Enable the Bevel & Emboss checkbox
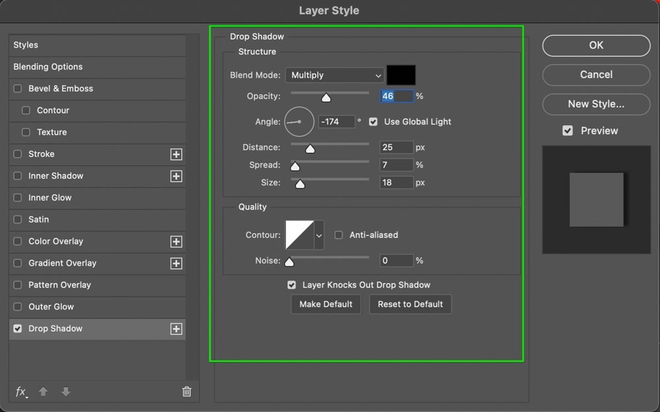This screenshot has height=412, width=660. tap(18, 89)
